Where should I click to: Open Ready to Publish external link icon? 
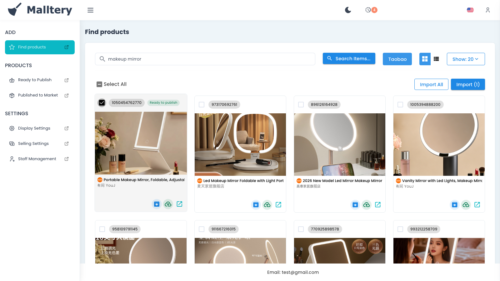pyautogui.click(x=67, y=80)
